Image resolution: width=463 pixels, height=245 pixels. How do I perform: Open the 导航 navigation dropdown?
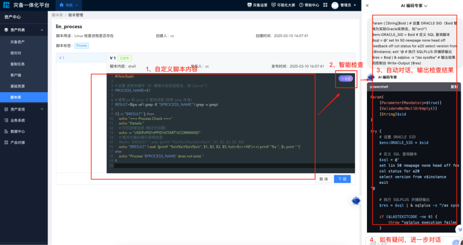(x=69, y=5)
